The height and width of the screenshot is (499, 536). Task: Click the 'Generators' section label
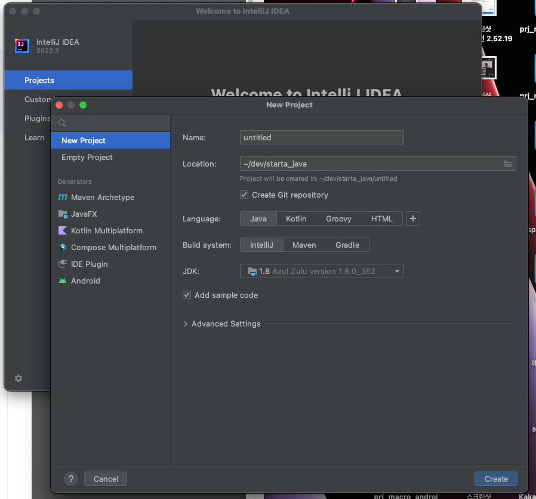coord(75,181)
